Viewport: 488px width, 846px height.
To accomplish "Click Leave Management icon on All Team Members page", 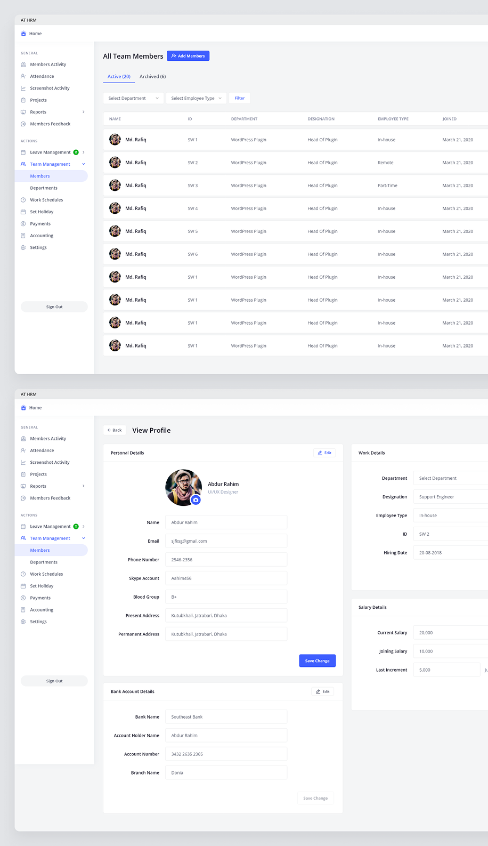I will (23, 152).
